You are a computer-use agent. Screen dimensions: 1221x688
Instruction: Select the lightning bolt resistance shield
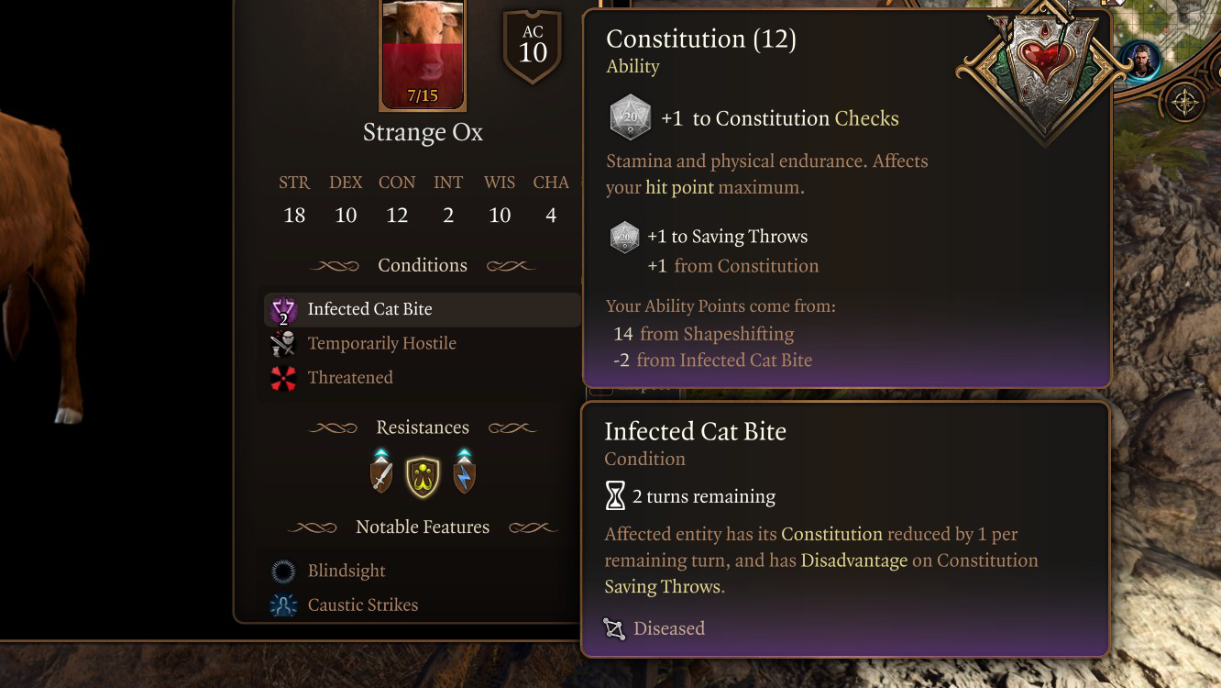click(465, 475)
